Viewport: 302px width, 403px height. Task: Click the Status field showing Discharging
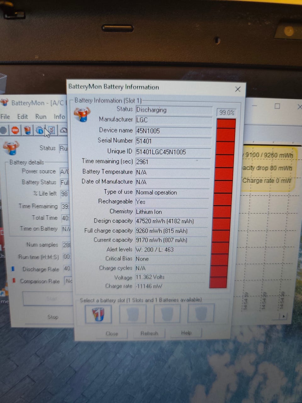point(174,110)
